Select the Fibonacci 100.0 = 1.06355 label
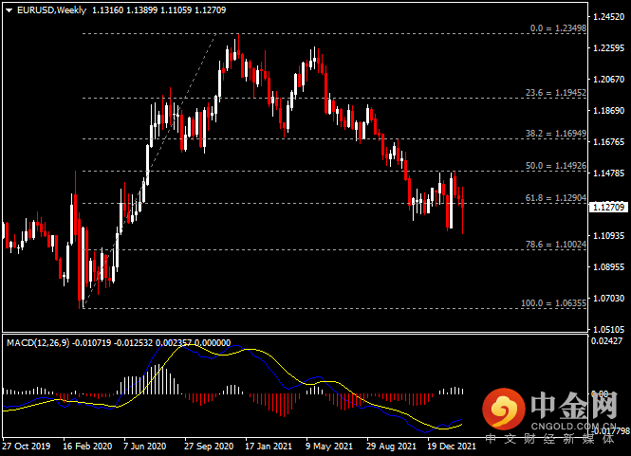631x456 pixels. tap(554, 302)
